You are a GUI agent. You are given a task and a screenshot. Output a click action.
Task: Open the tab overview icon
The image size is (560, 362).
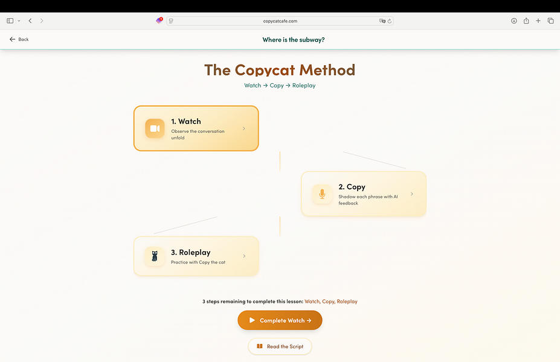click(x=550, y=21)
